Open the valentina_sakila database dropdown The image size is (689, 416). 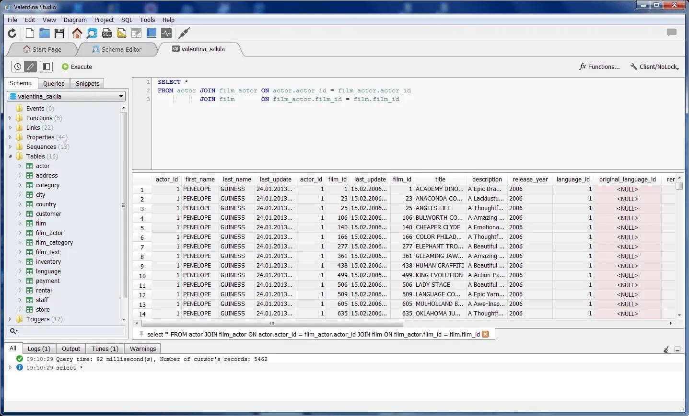click(x=67, y=96)
